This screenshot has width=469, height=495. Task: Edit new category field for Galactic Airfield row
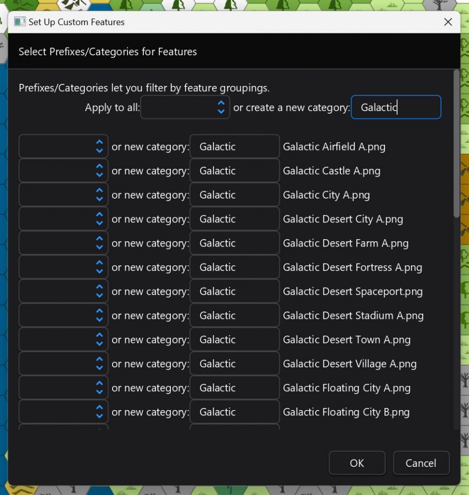(x=234, y=146)
